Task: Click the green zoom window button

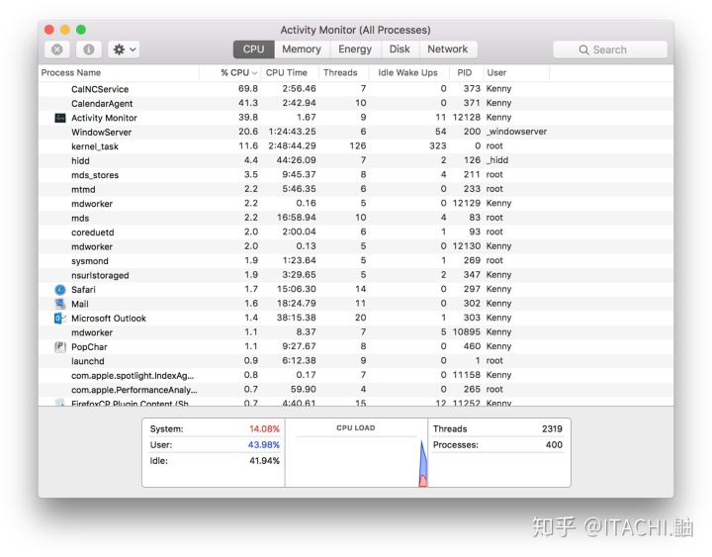Action: point(81,30)
